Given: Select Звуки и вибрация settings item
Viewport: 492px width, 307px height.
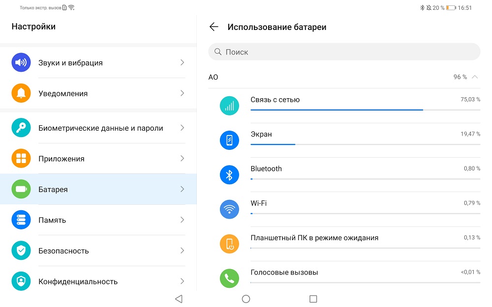Looking at the screenshot, I should pyautogui.click(x=98, y=62).
